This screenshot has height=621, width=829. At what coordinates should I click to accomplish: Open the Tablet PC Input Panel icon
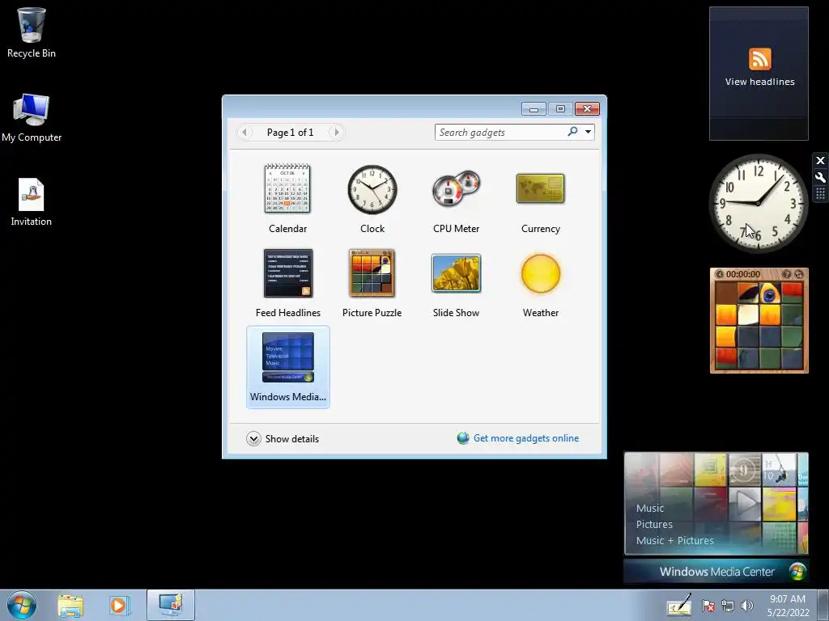point(679,605)
